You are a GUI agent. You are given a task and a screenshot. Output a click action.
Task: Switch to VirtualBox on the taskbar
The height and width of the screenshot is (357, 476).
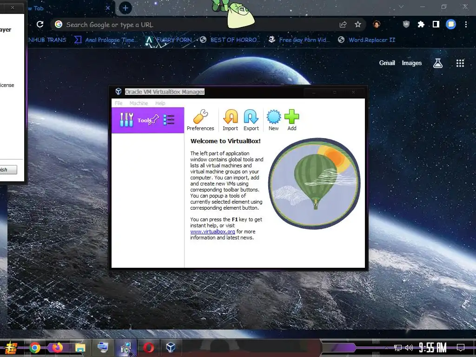coord(171,348)
